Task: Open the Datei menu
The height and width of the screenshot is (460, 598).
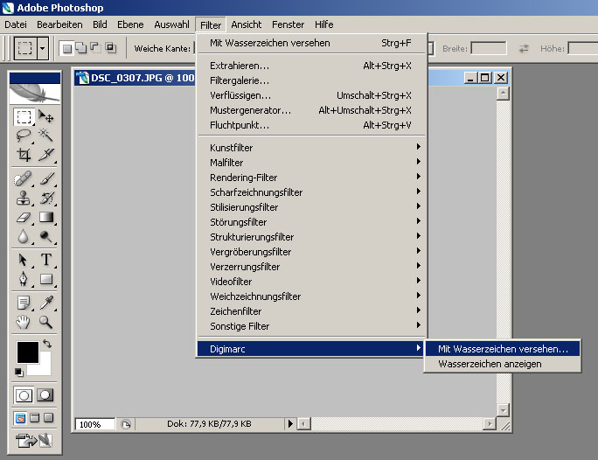Action: [x=16, y=24]
